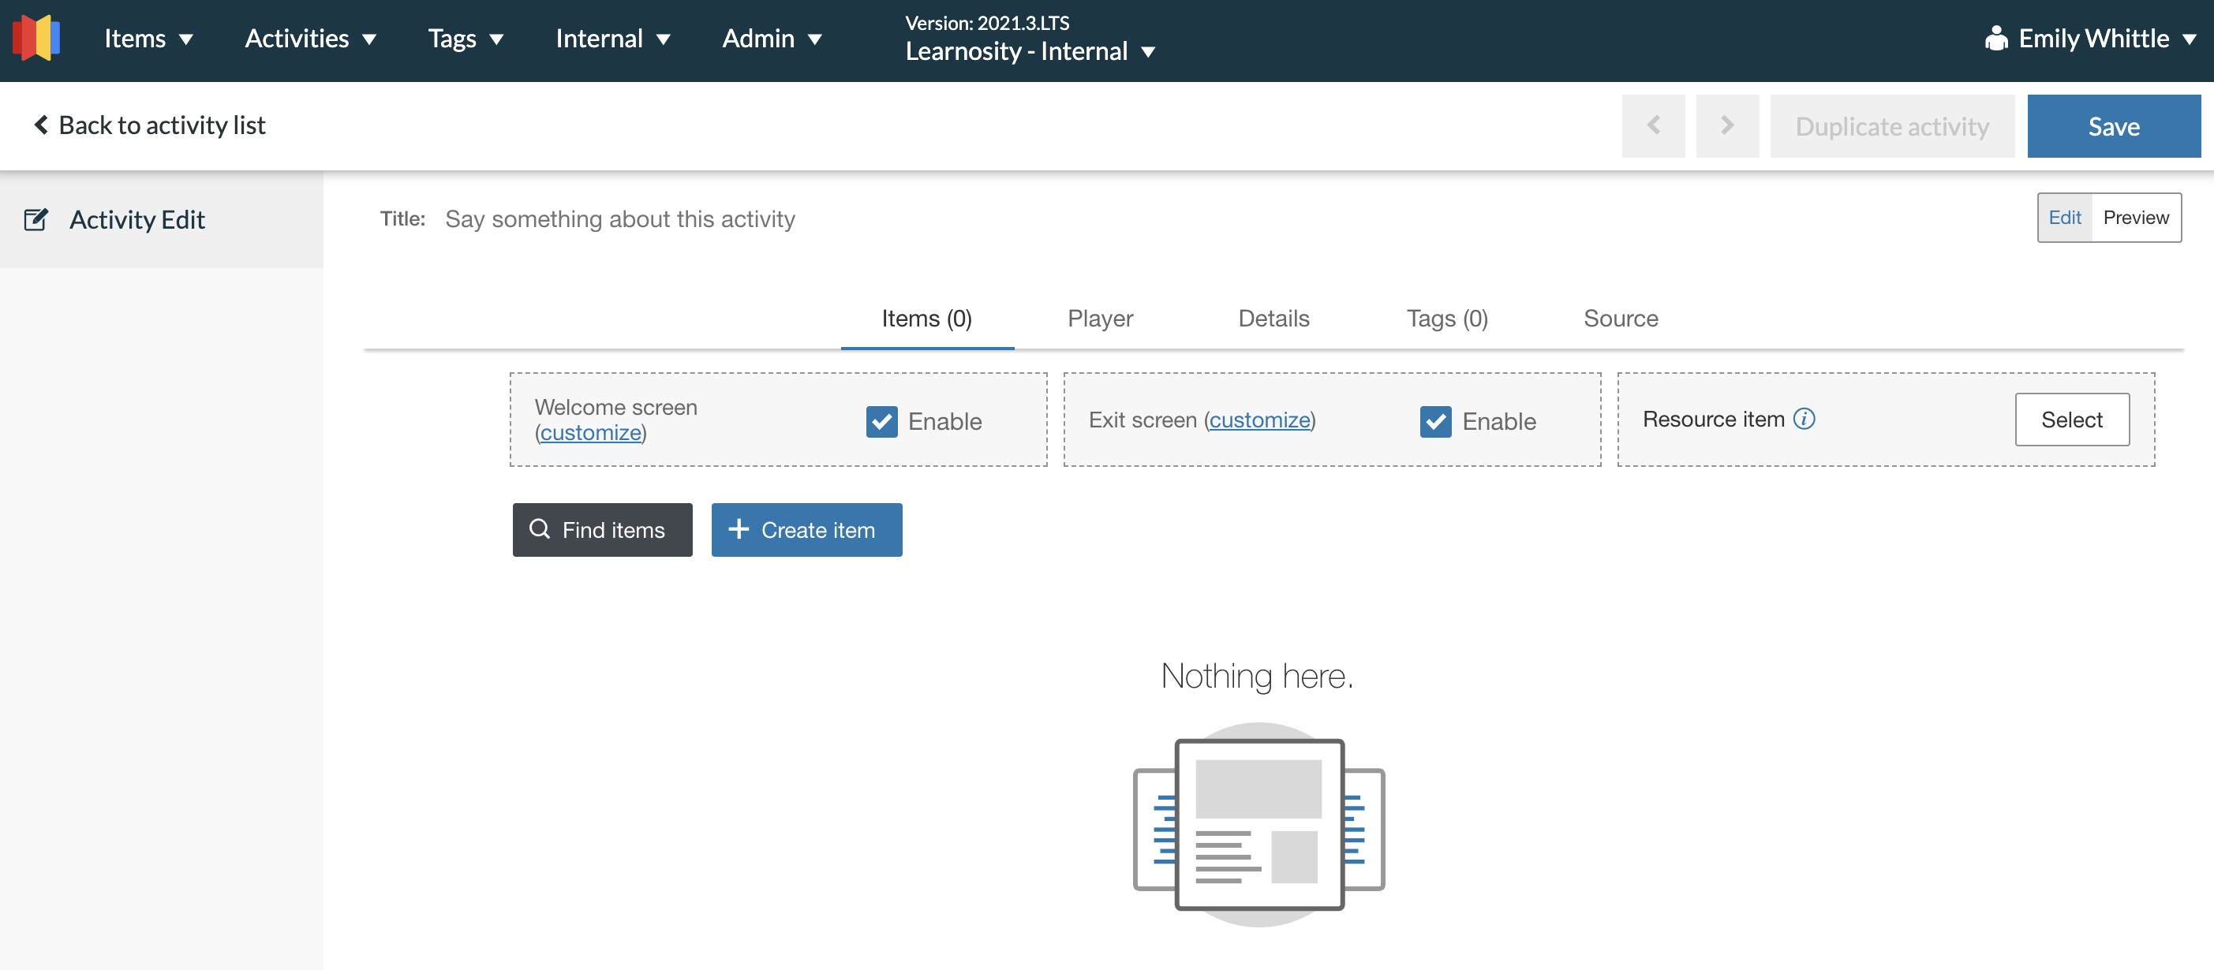Expand Learnosity - Internal organisation switcher
The height and width of the screenshot is (970, 2214).
1030,51
